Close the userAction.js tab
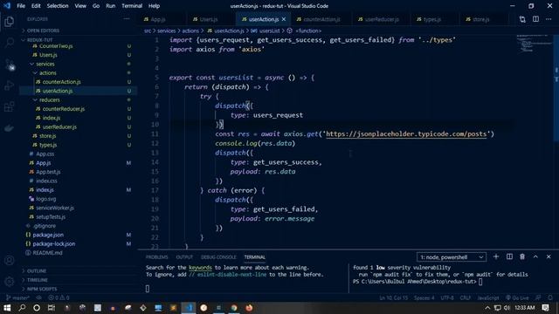 284,19
